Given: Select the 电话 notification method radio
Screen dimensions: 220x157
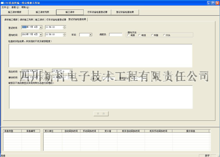Looking at the screenshot, I should 142,35.
